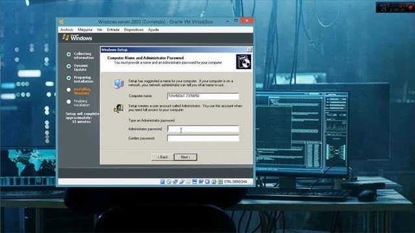Click the Administrator password field
This screenshot has width=415, height=233.
coord(203,129)
